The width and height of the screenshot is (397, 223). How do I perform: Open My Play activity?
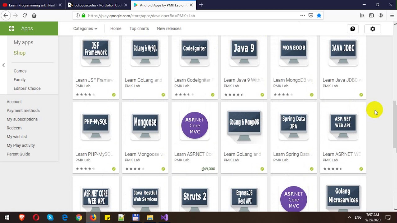click(21, 145)
